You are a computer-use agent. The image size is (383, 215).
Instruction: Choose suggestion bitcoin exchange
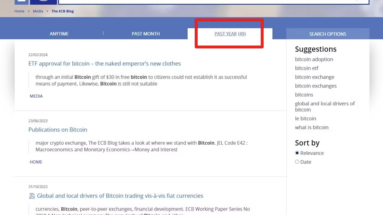click(x=315, y=77)
